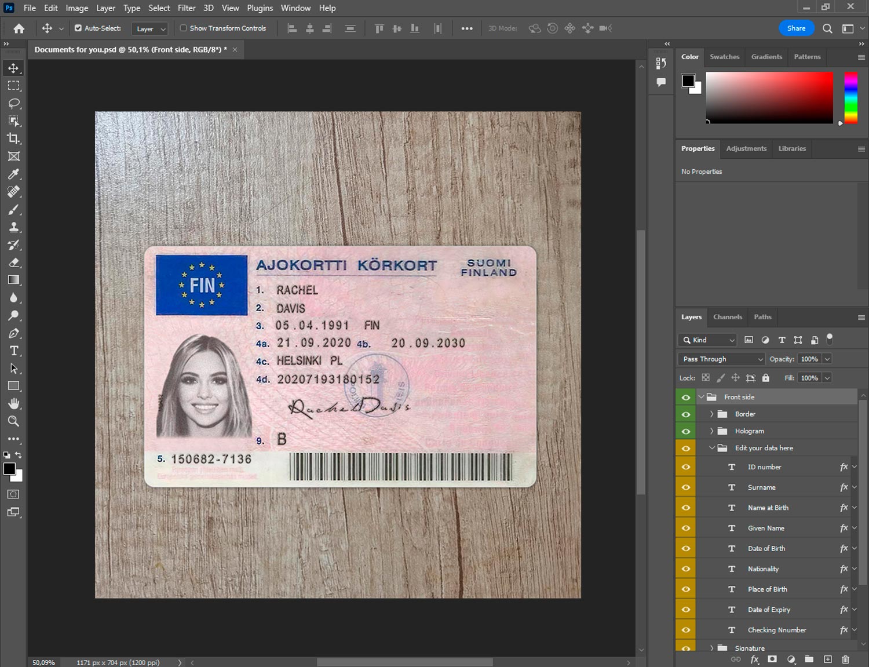Viewport: 869px width, 667px height.
Task: Click the foreground color swatch in the toolbar
Action: (9, 469)
